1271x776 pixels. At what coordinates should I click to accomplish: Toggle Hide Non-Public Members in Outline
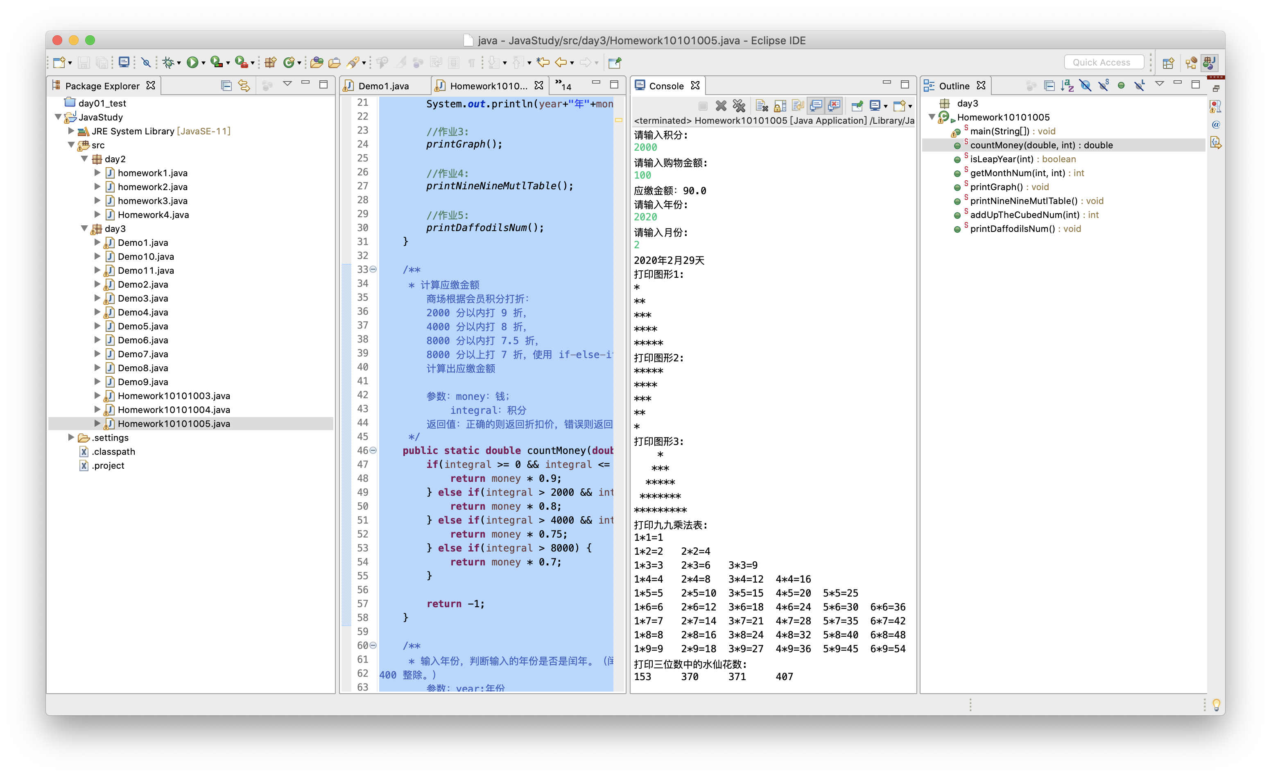1121,85
